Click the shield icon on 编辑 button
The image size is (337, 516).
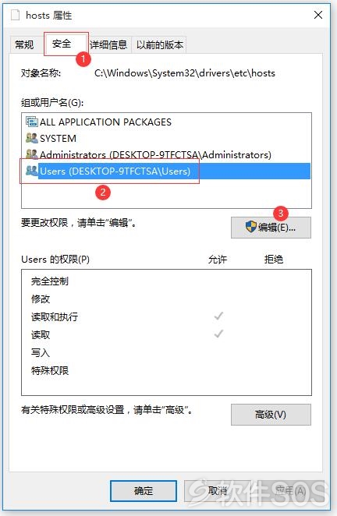point(251,227)
